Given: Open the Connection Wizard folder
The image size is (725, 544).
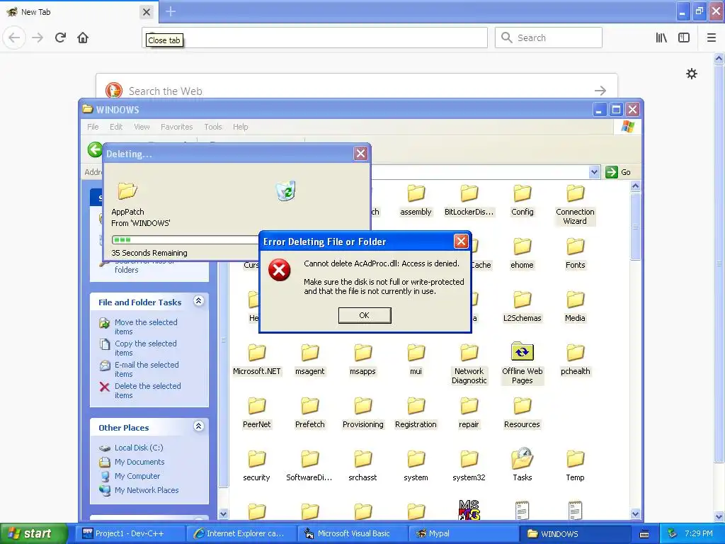Looking at the screenshot, I should pyautogui.click(x=575, y=205).
